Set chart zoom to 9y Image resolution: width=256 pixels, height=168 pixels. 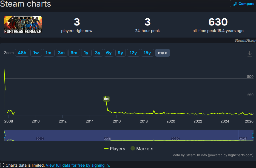(121, 53)
